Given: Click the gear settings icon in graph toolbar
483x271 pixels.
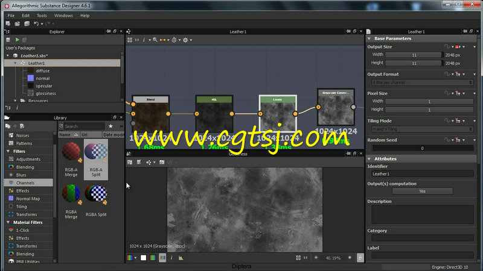Looking at the screenshot, I should click(x=185, y=40).
